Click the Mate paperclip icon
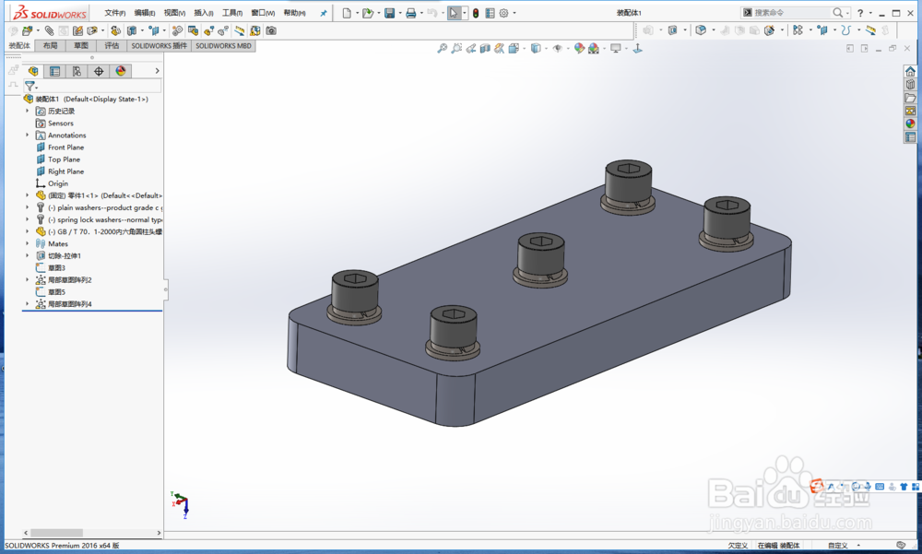This screenshot has height=554, width=922. click(x=50, y=30)
